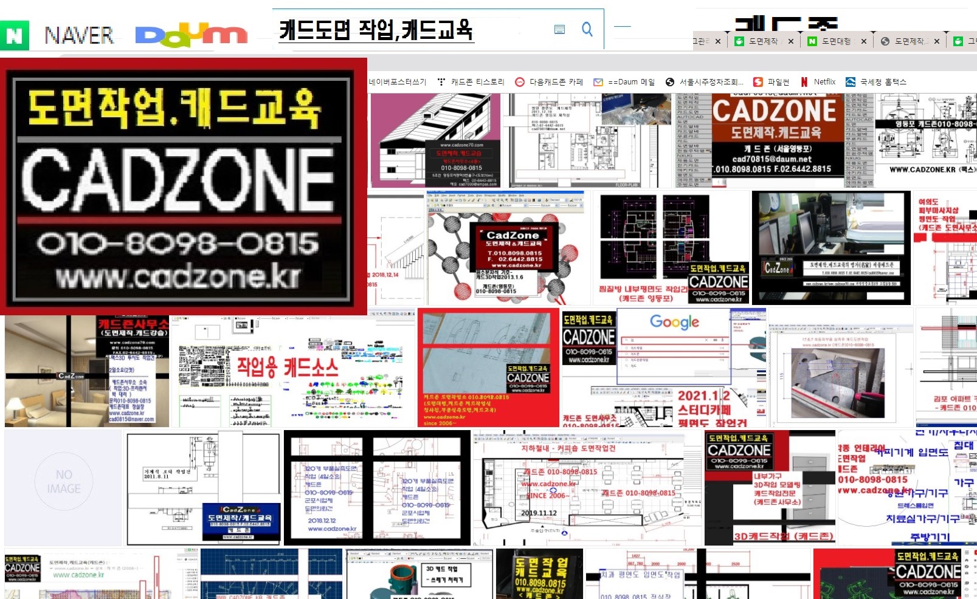Open the 내부가구 3D작업 모델링 thumbnail

coord(770,487)
